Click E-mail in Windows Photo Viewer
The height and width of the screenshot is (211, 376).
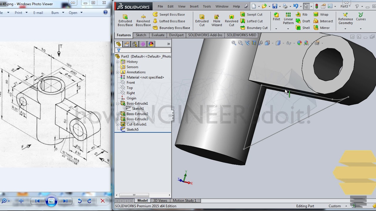coord(38,13)
